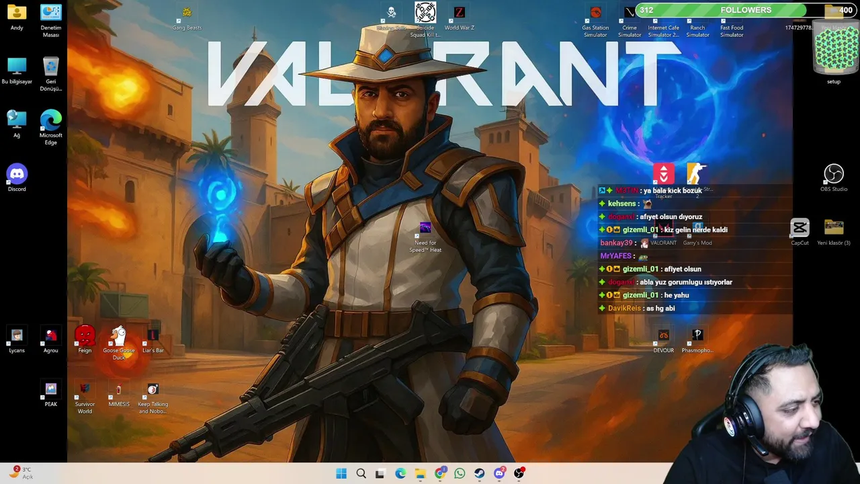Open the Geri Dönüşüm recycle bin

50,67
